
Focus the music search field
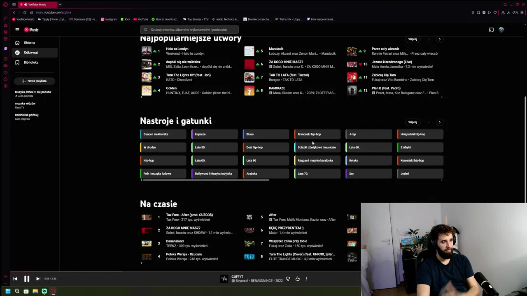(x=189, y=30)
